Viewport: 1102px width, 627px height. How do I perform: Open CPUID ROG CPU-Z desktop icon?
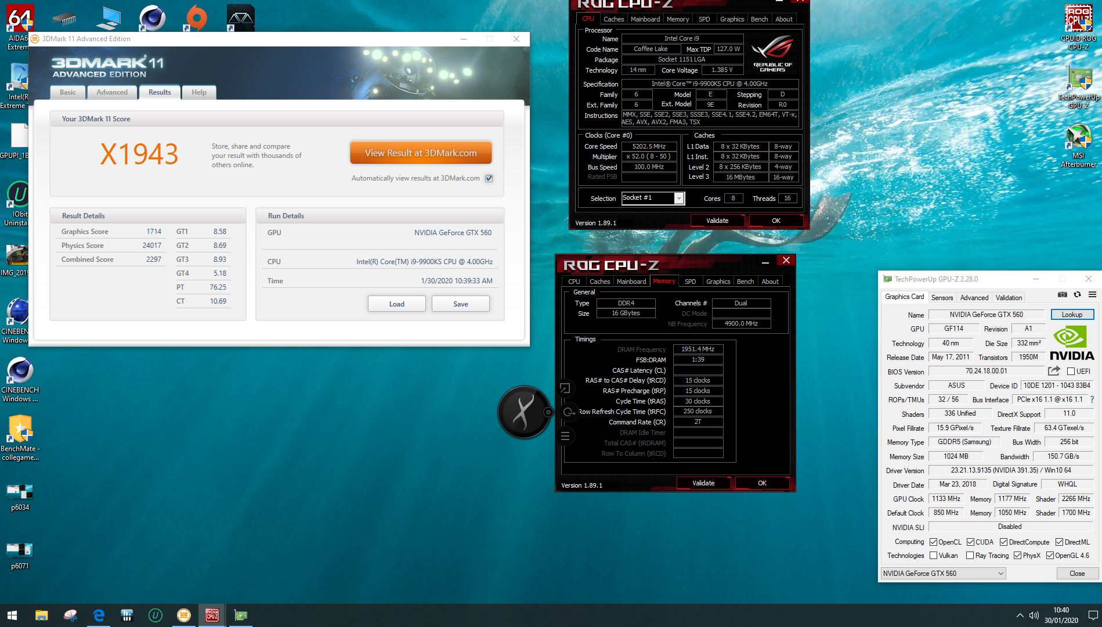tap(1078, 27)
